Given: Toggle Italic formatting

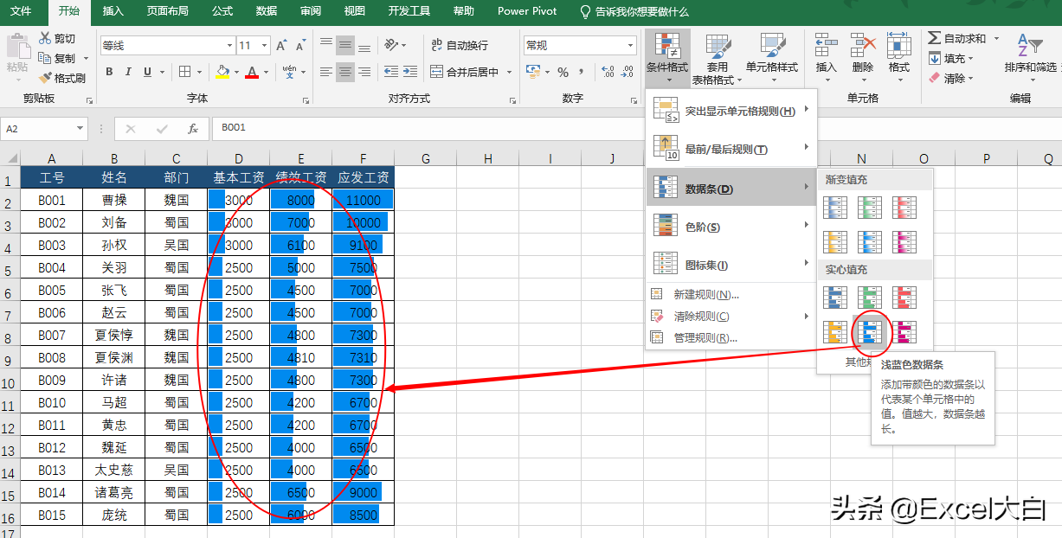Looking at the screenshot, I should tap(128, 72).
